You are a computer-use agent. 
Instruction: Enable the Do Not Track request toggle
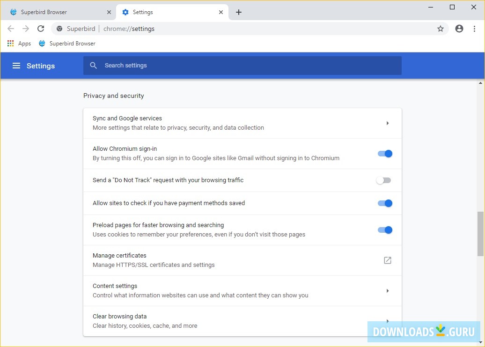tap(384, 180)
